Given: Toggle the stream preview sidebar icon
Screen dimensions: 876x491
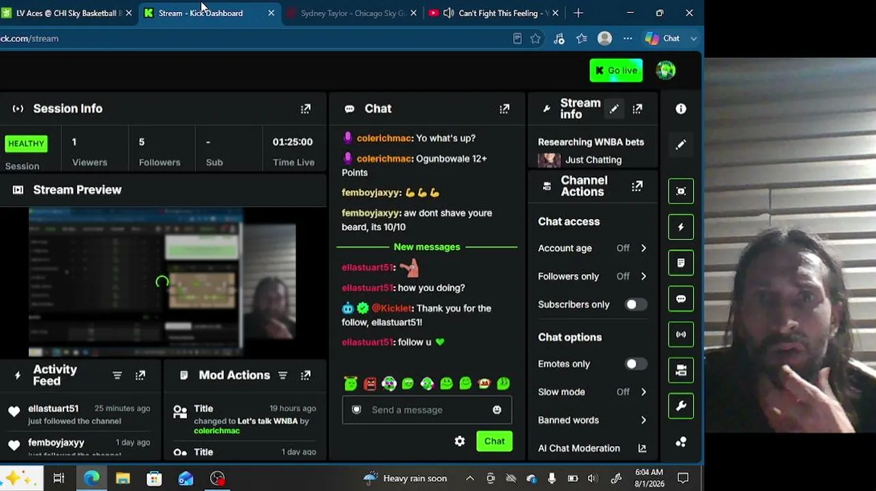Looking at the screenshot, I should pos(681,191).
